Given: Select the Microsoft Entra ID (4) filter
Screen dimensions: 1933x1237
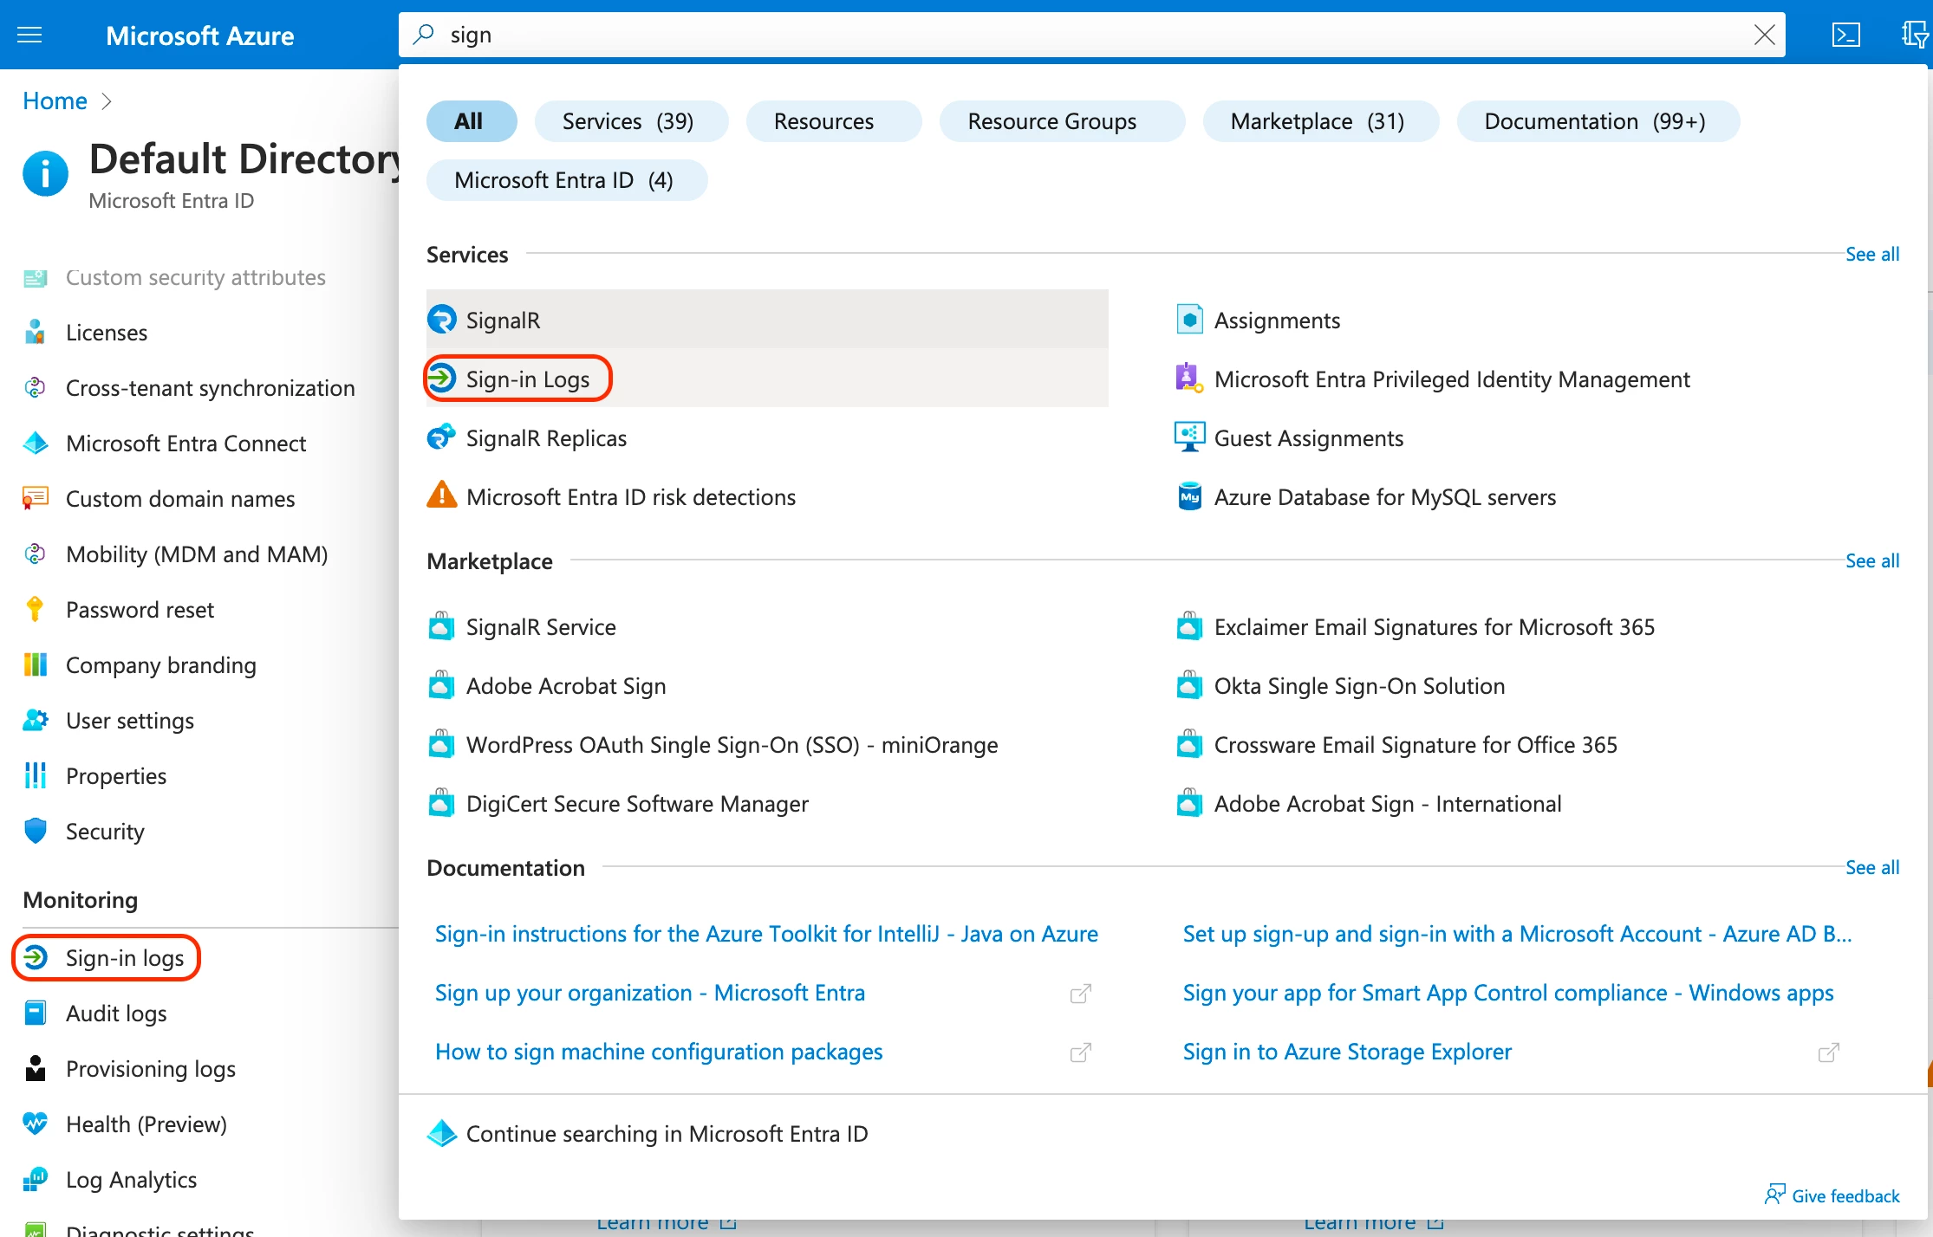Looking at the screenshot, I should click(563, 180).
